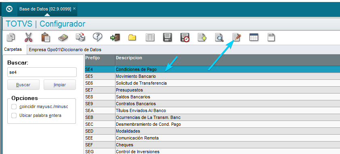This screenshot has height=154, width=340.
Task: Click the magnifier search document icon
Action: pos(219,37)
